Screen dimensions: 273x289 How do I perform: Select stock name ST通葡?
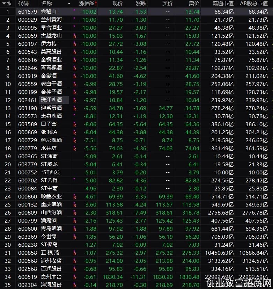(49, 156)
